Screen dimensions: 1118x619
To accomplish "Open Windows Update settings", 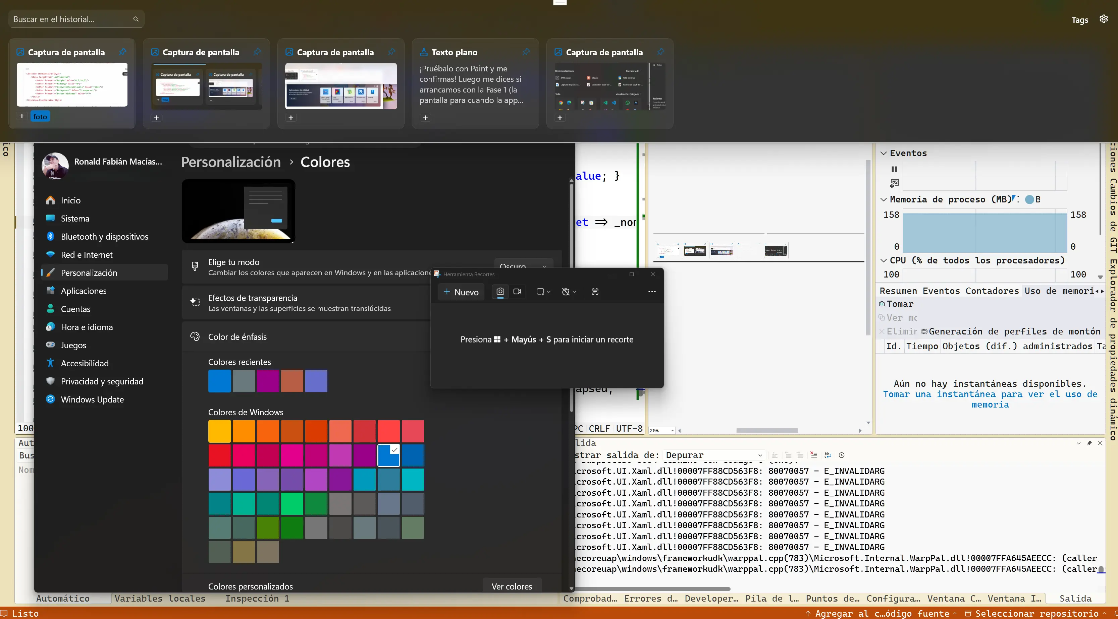I will (x=104, y=400).
